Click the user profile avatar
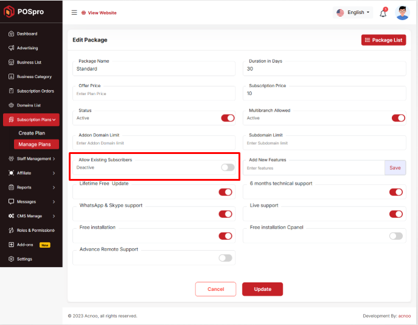 tap(402, 13)
